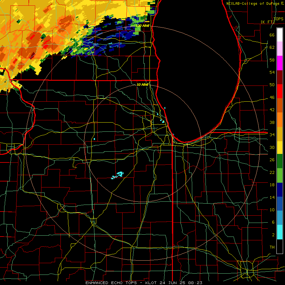Click the legend value '46'
Viewport: 285px width, 285px height.
coord(272,98)
